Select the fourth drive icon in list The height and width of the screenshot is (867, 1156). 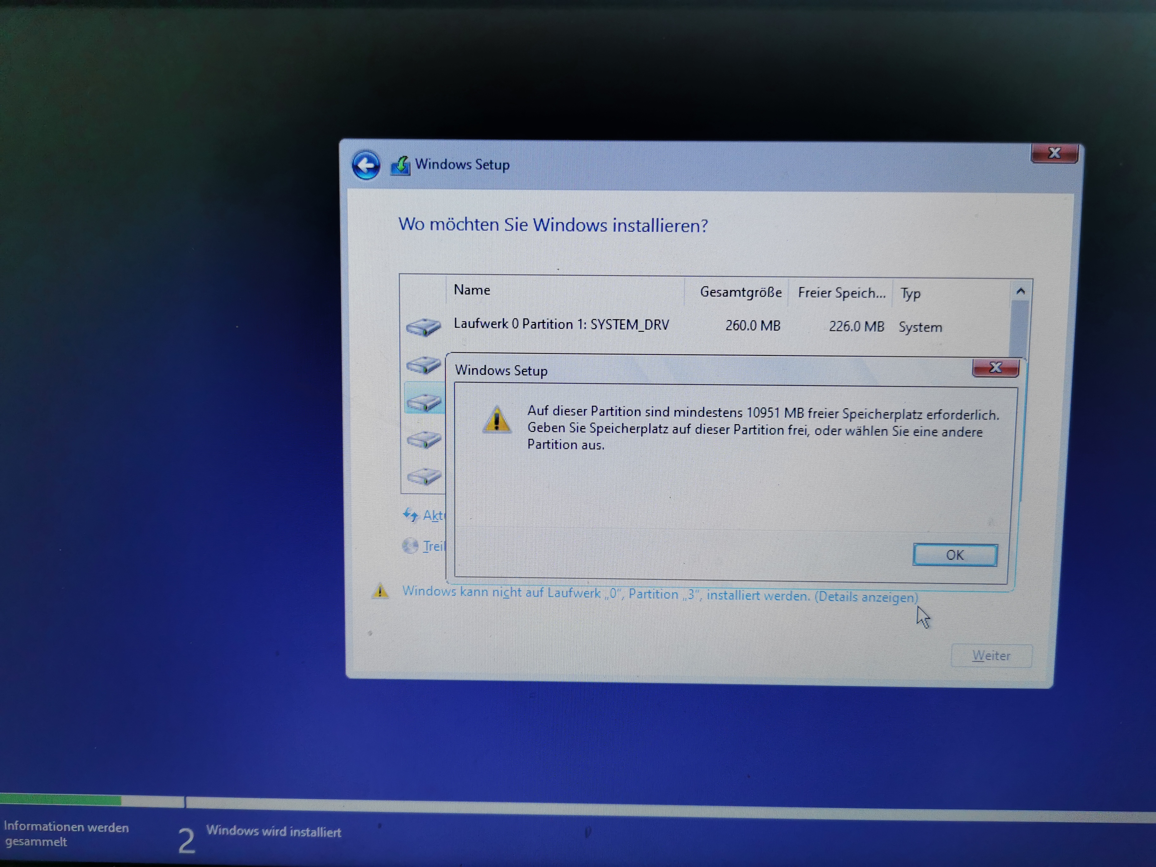tap(424, 439)
